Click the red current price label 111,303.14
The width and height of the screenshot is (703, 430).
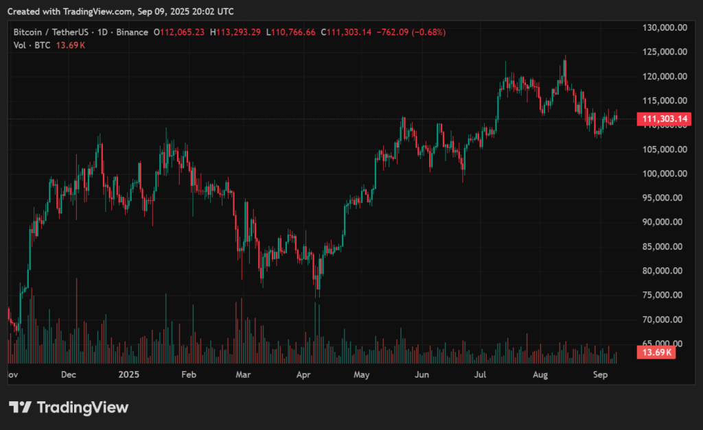click(x=664, y=118)
